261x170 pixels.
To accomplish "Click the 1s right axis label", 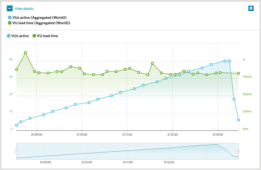I will 244,60.
